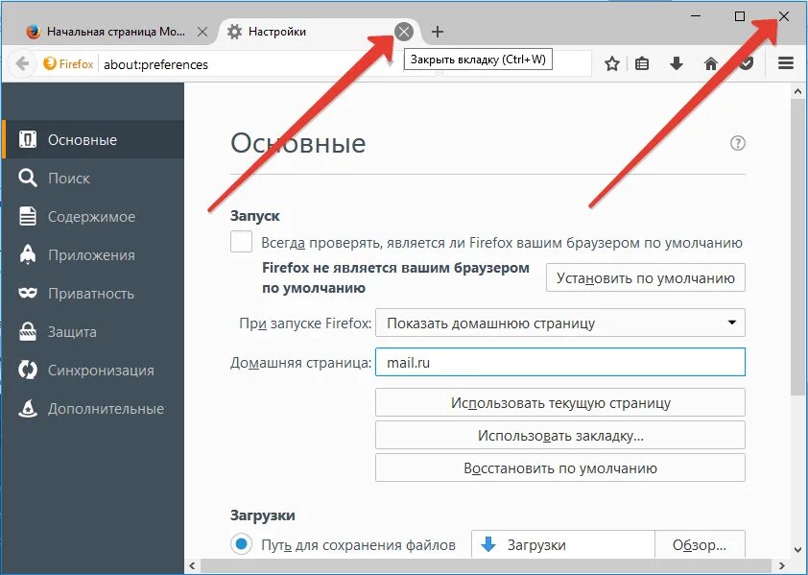The width and height of the screenshot is (808, 575).
Task: Click the Обзор browse button
Action: point(700,544)
